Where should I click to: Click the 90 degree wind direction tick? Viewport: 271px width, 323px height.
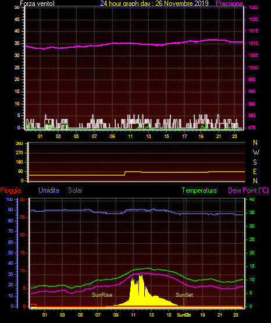coord(20,171)
